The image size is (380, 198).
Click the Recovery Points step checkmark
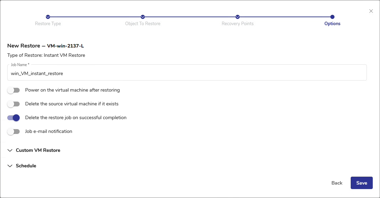coord(238,17)
